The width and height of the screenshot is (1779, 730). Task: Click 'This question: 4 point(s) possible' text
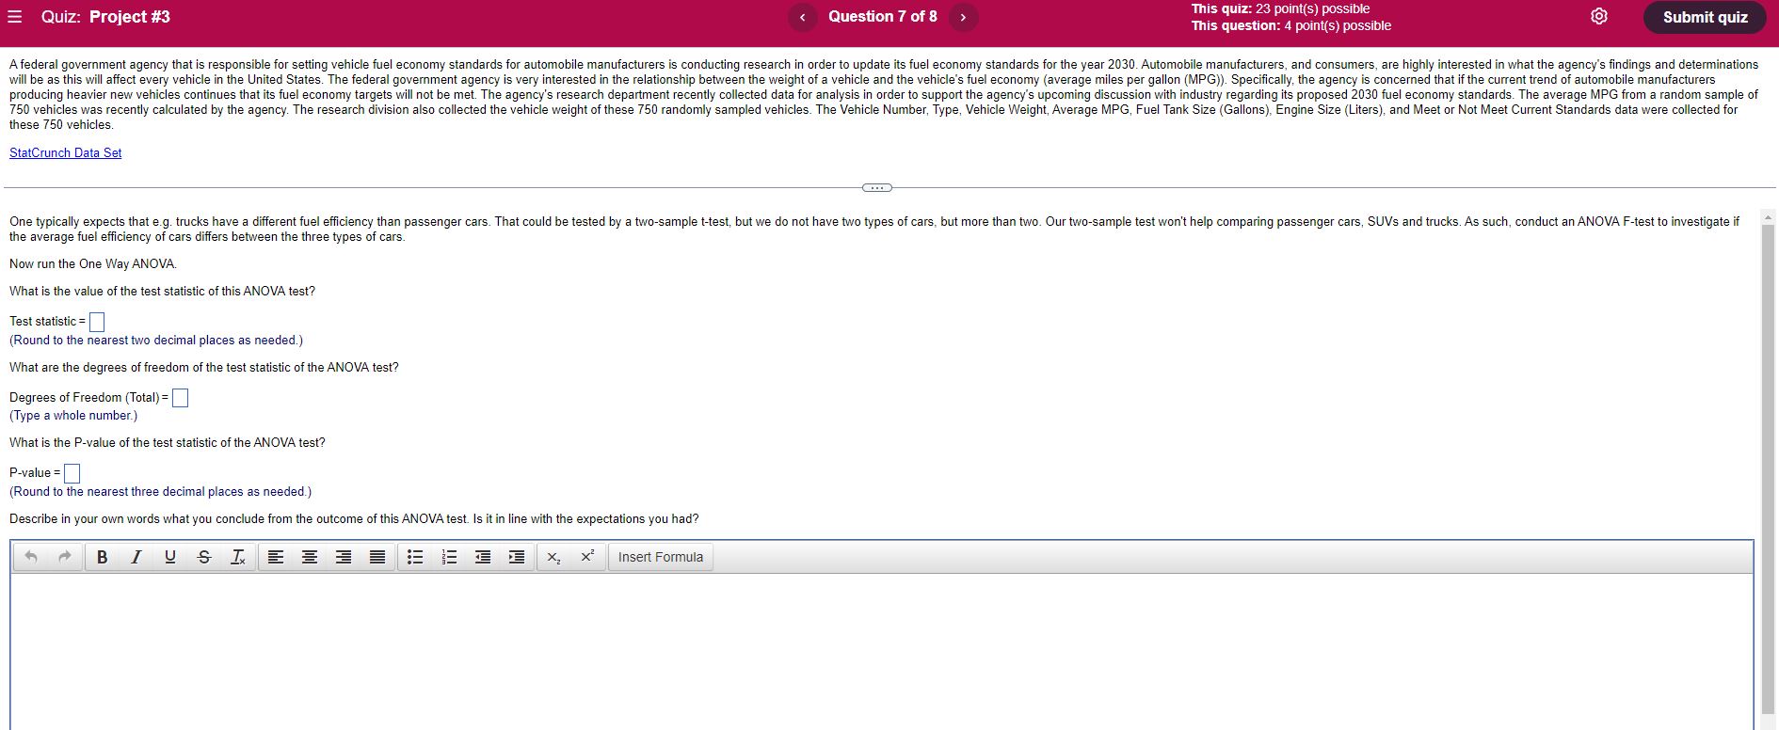[1291, 25]
